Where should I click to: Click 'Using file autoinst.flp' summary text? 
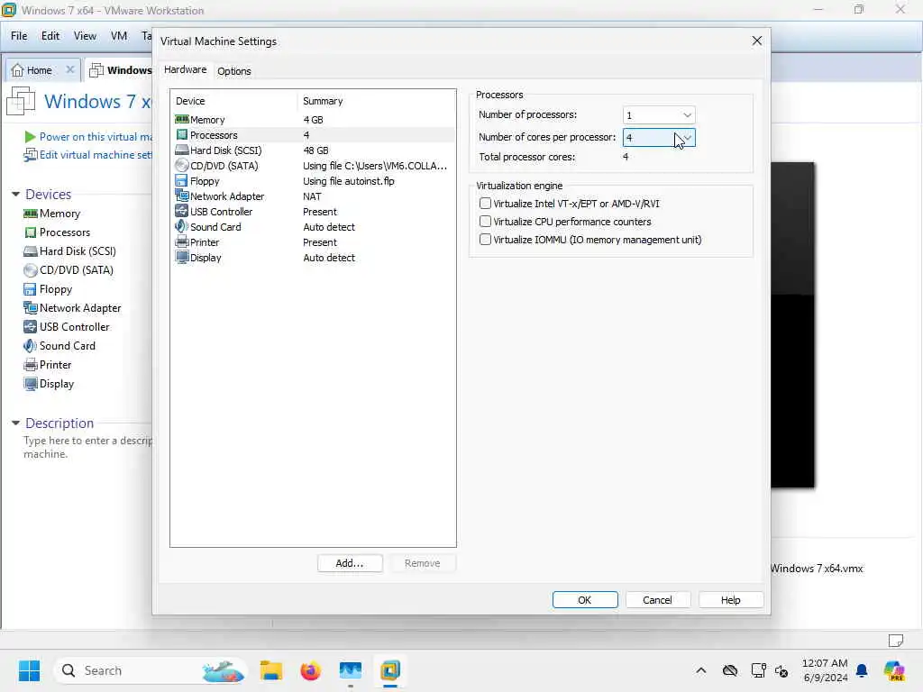[x=349, y=181]
